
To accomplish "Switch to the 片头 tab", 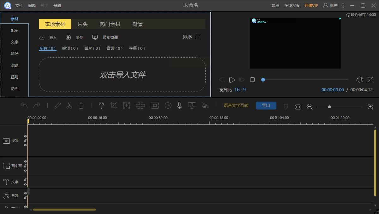I will 82,24.
